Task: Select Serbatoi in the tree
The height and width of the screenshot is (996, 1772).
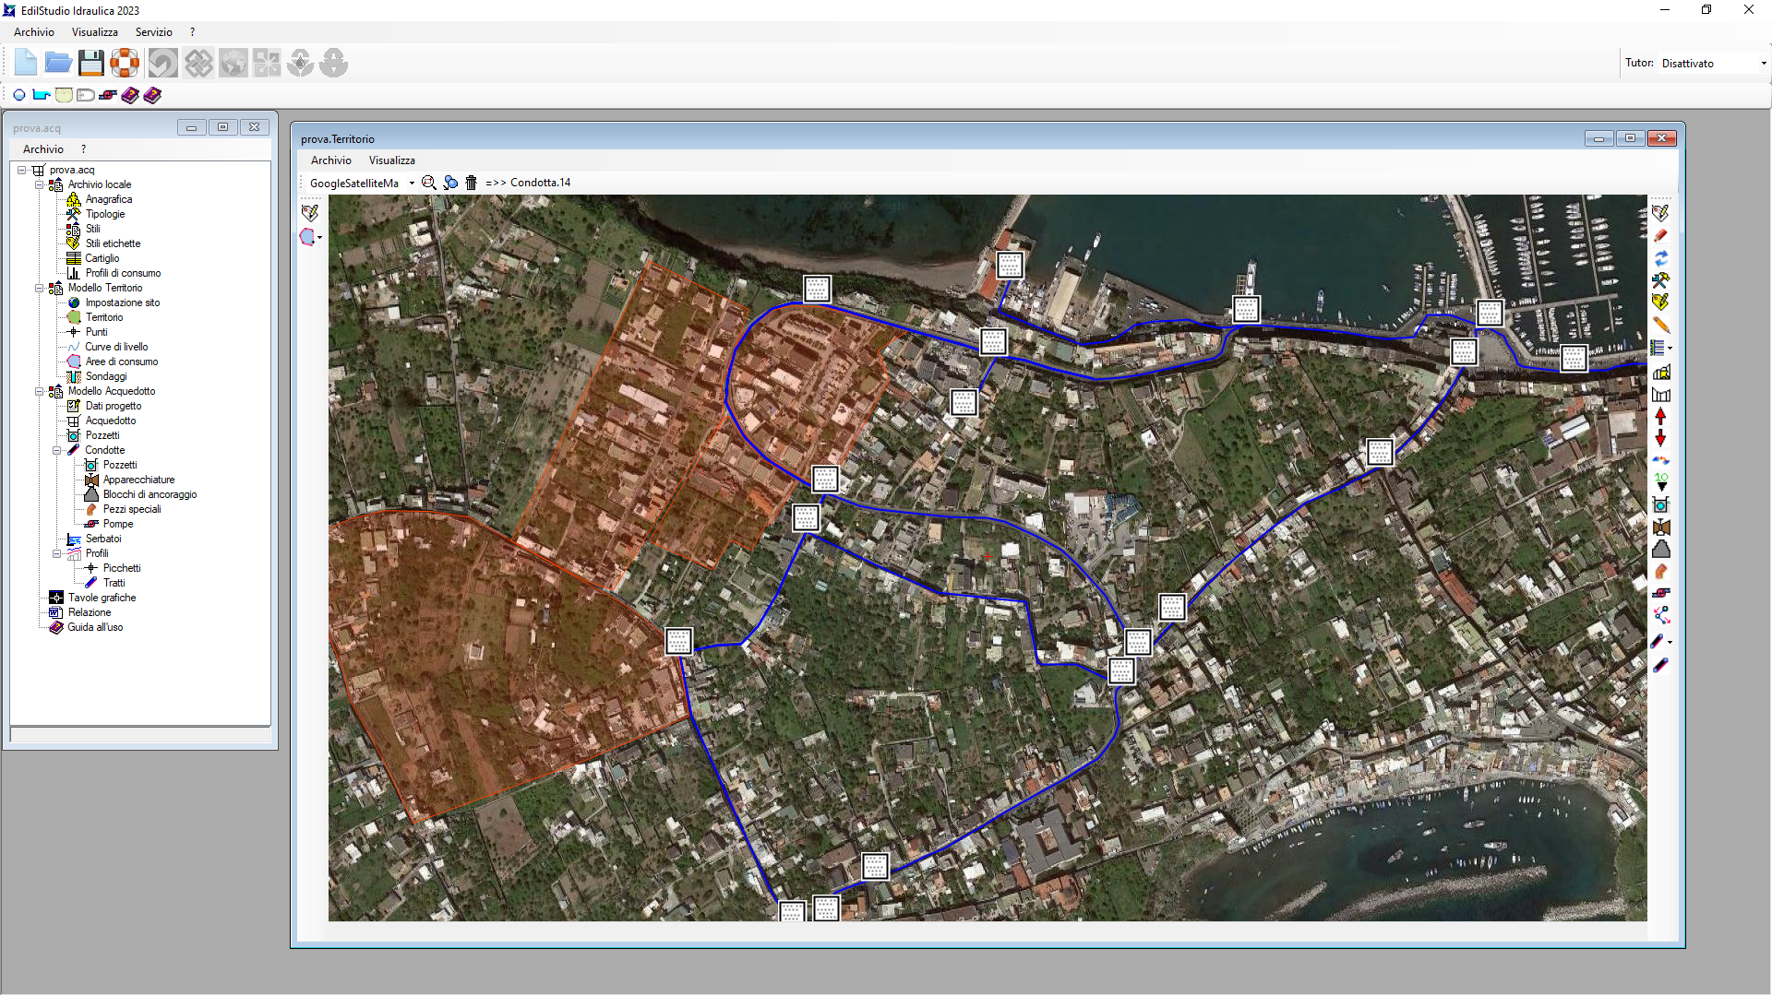Action: pyautogui.click(x=103, y=539)
